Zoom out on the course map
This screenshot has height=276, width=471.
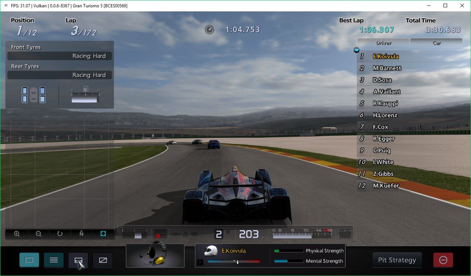point(38,234)
